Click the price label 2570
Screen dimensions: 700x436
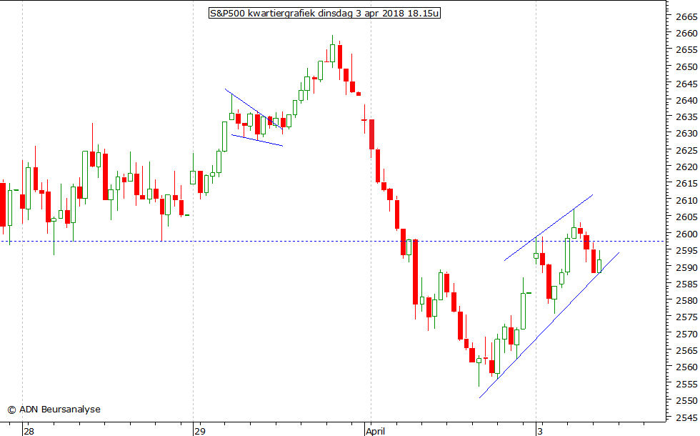[x=686, y=335]
